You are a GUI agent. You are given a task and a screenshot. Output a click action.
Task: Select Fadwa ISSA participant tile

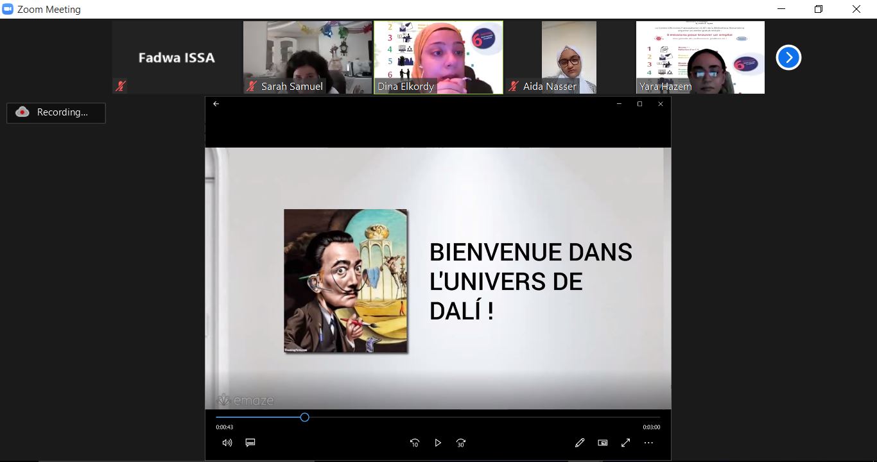pos(177,58)
